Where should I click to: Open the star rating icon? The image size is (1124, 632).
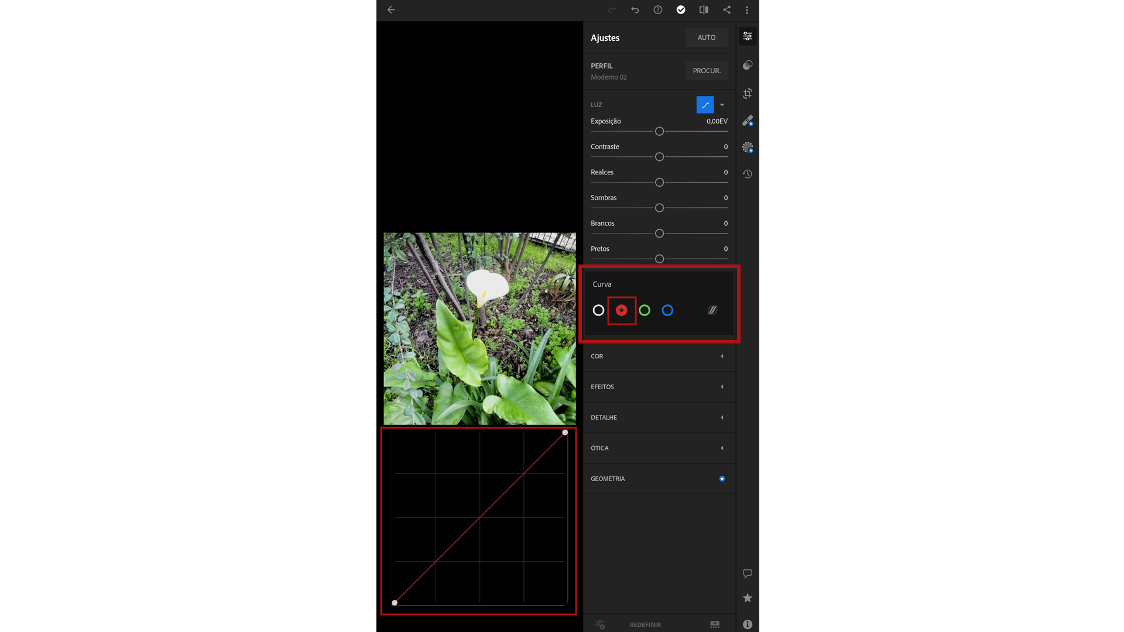coord(748,598)
